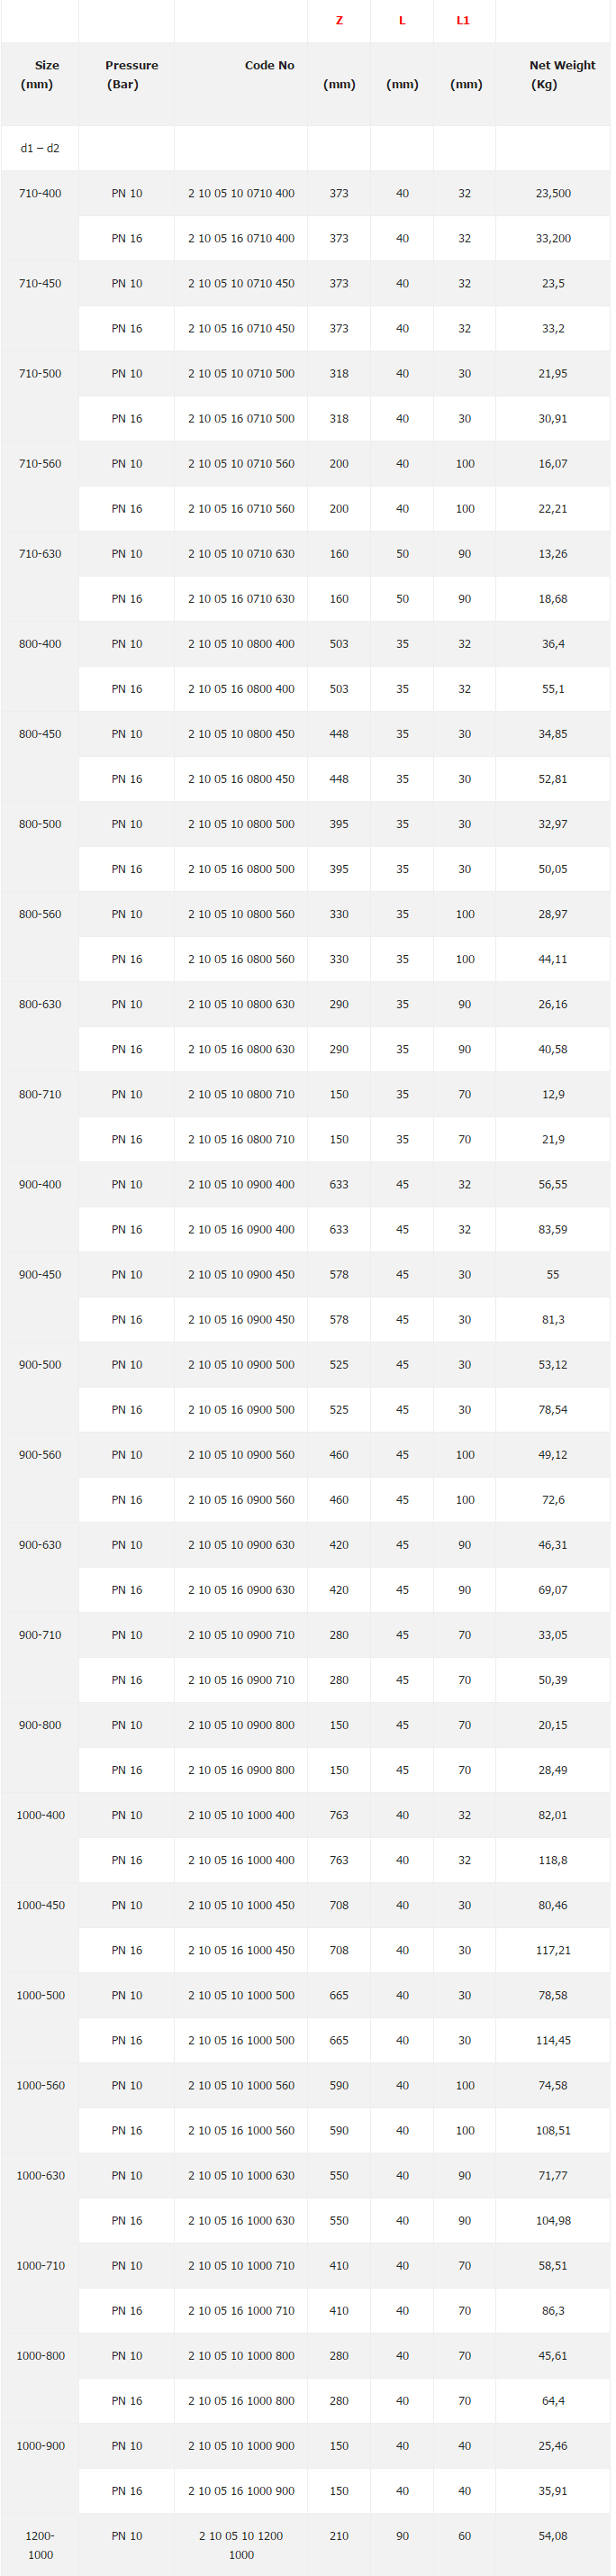Click code 2 10 05 10 1000 500
This screenshot has height=2576, width=616.
241,1993
